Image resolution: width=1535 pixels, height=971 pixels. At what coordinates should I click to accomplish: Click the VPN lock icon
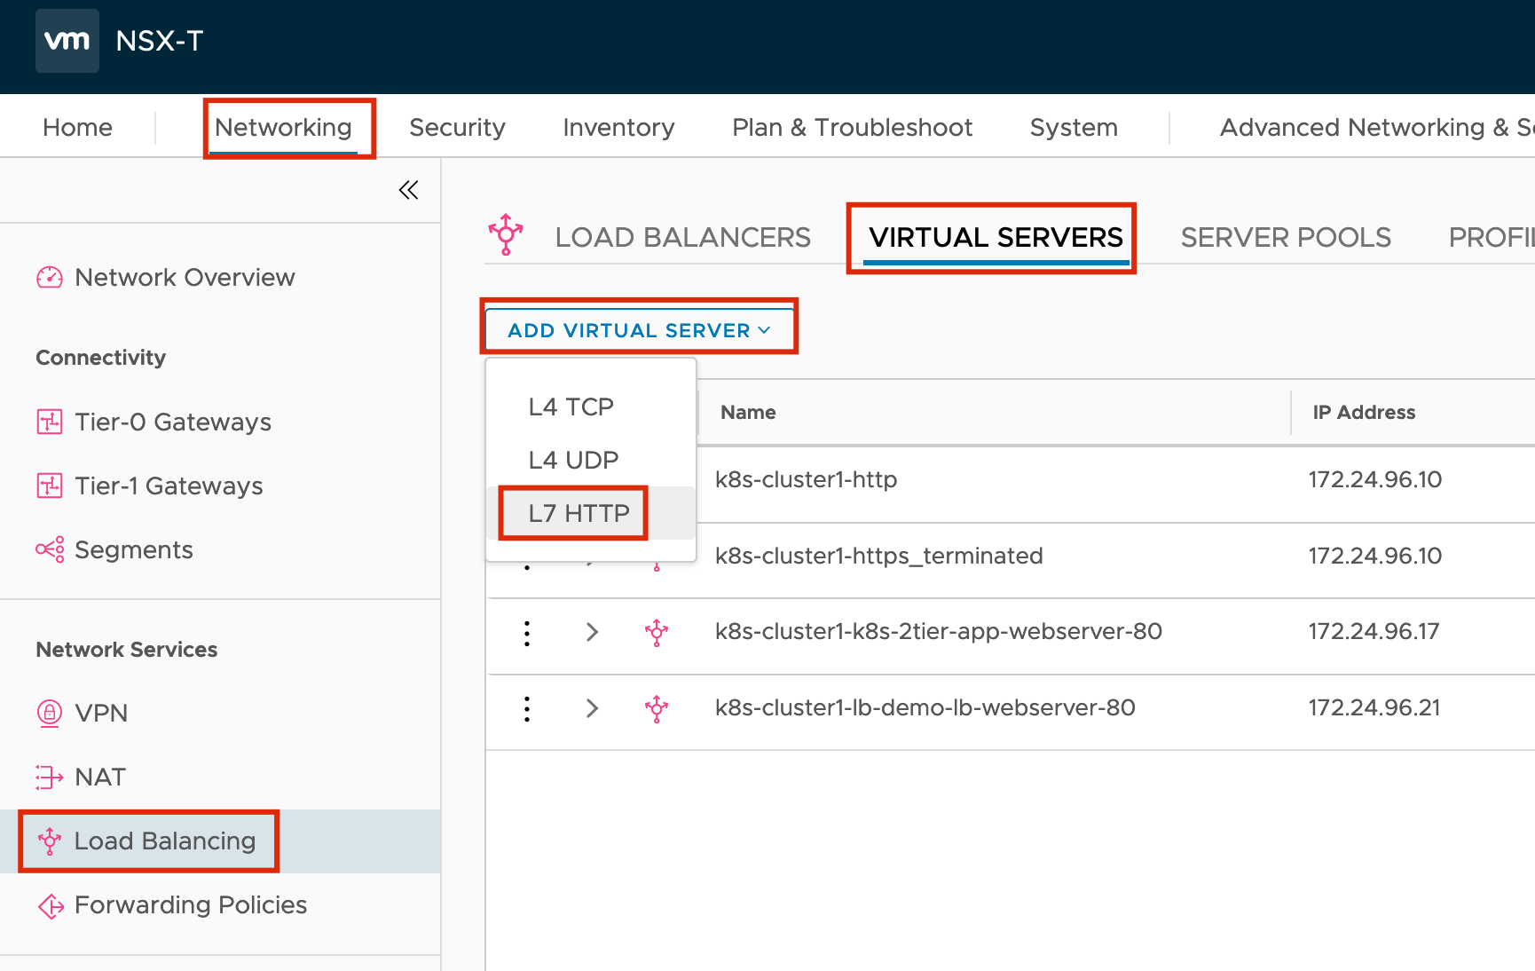50,713
